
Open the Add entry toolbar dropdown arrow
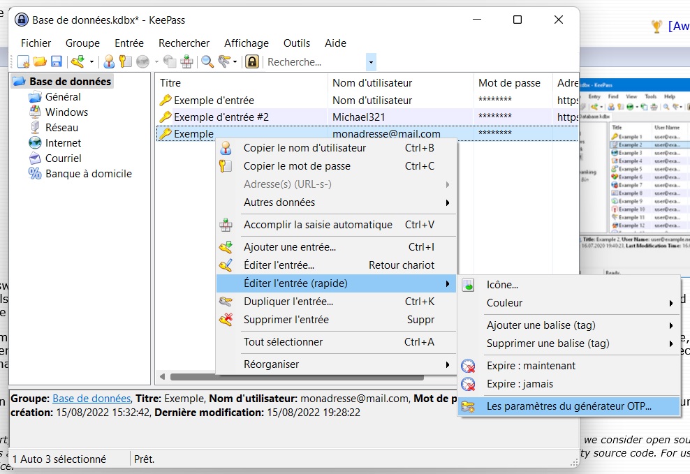[x=91, y=62]
